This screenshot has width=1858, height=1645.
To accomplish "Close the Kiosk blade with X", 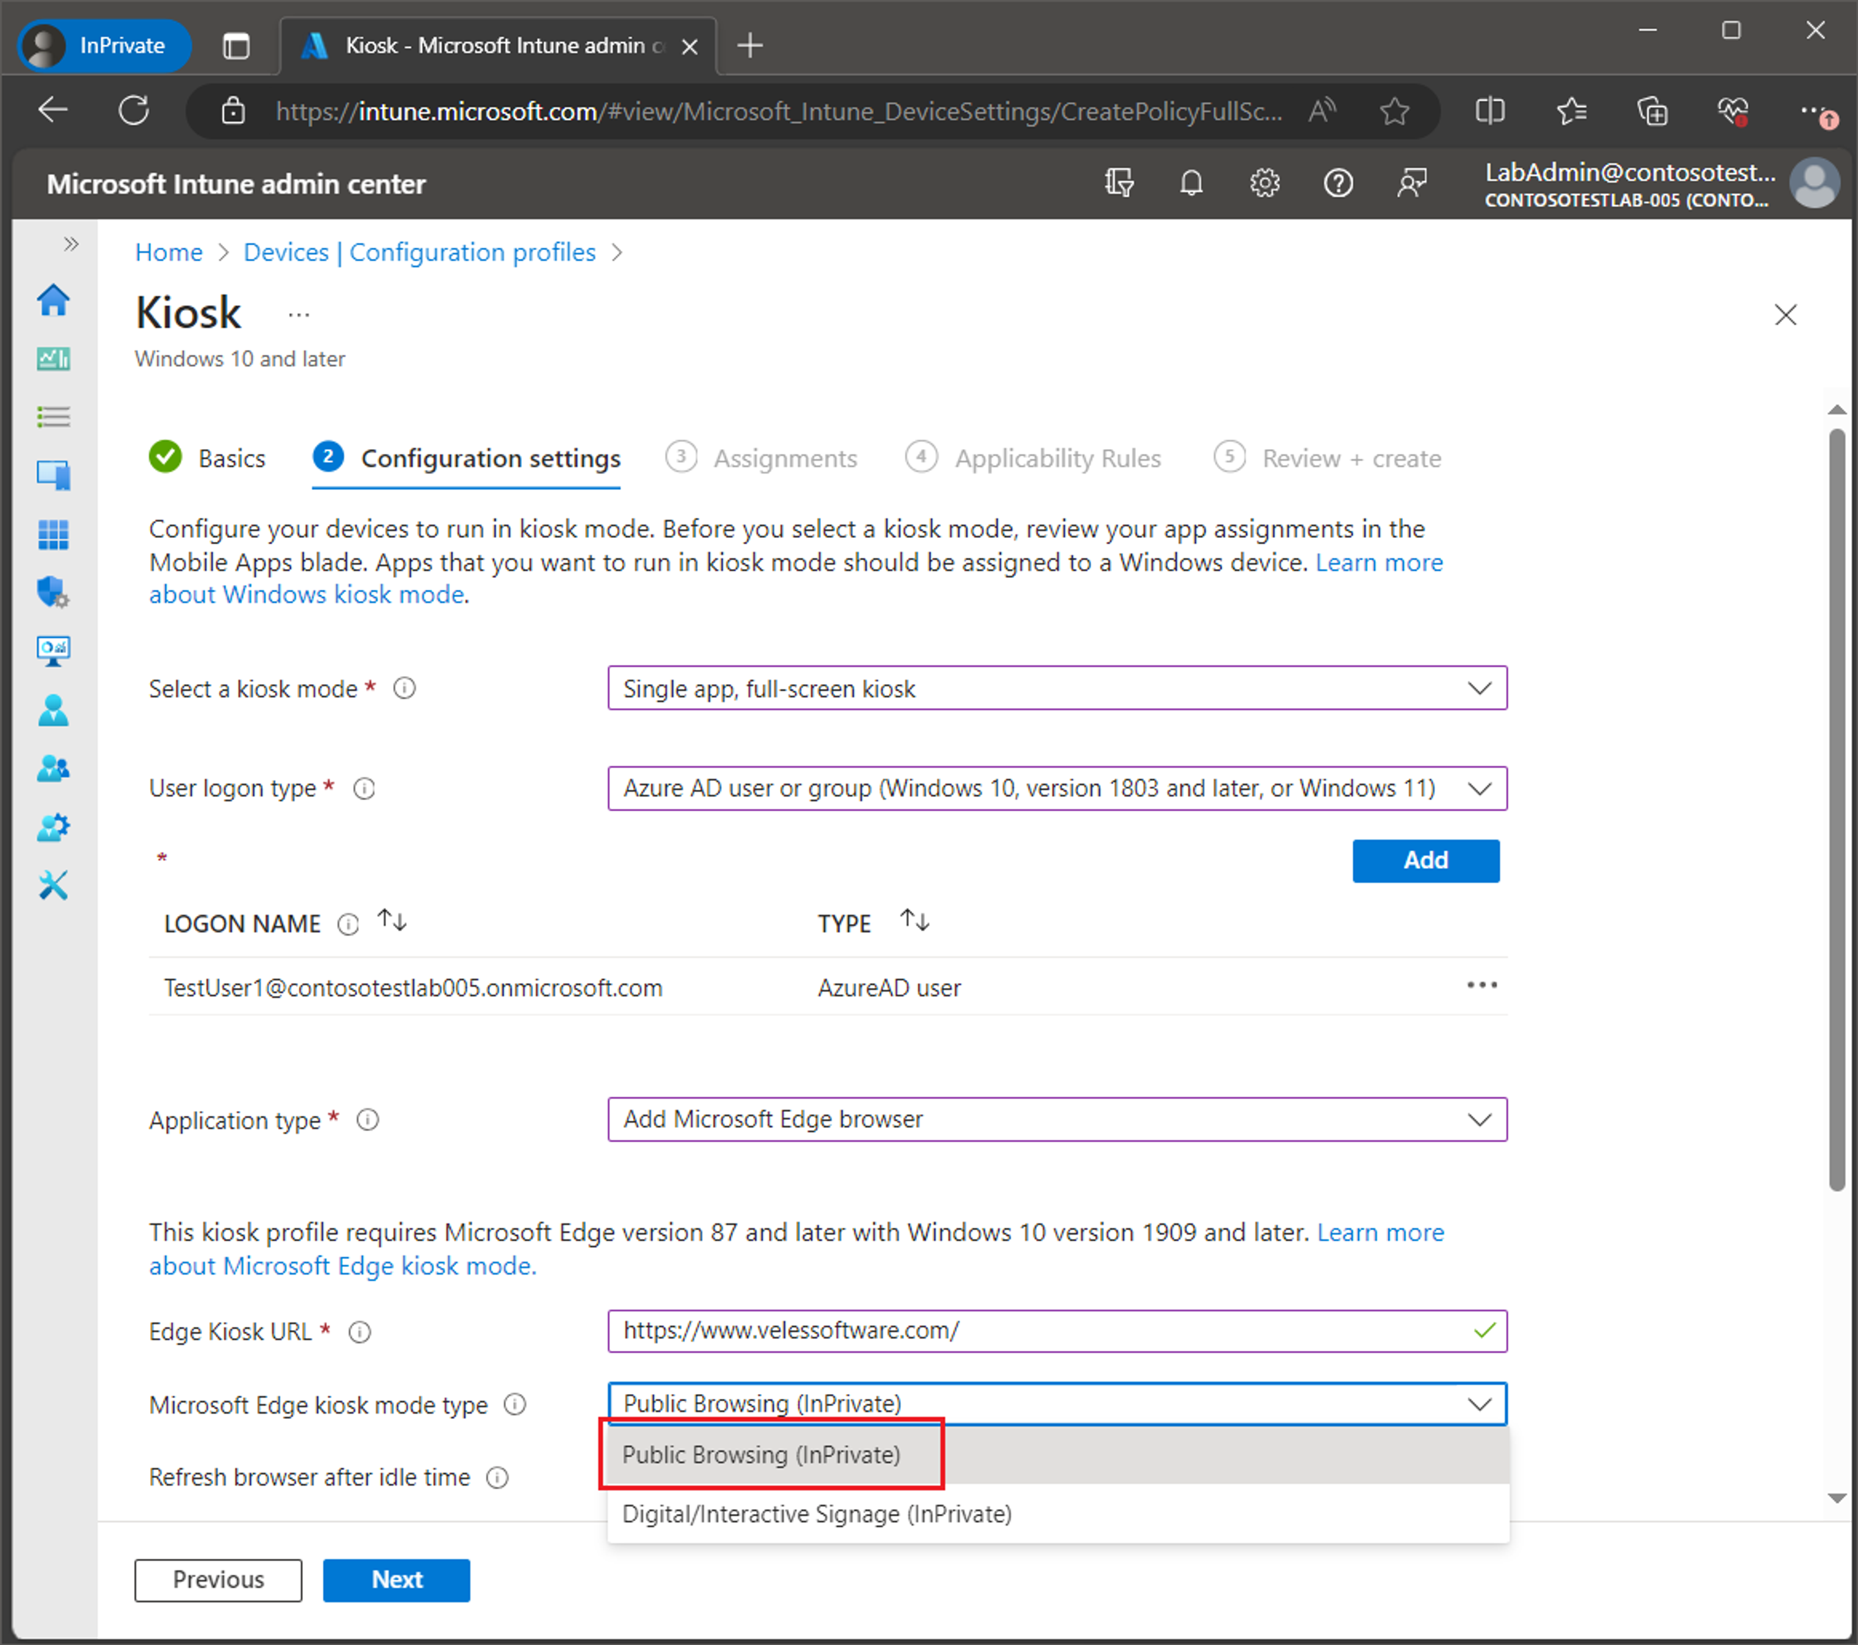I will click(1785, 315).
